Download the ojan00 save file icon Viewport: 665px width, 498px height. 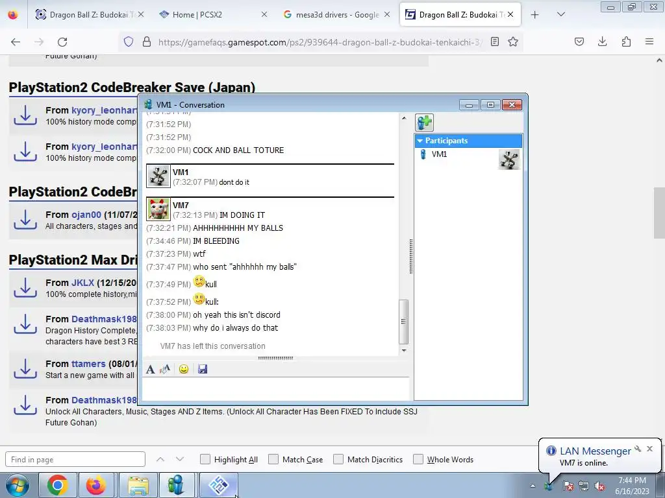pos(25,220)
